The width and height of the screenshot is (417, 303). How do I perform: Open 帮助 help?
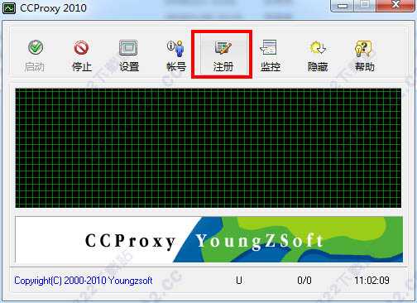click(365, 55)
